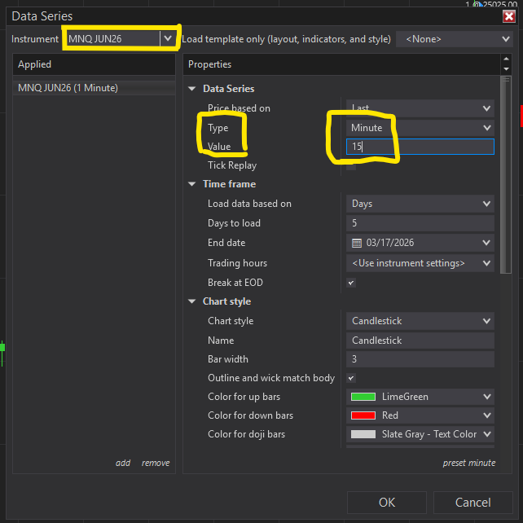523x523 pixels.
Task: Click the Cancel button
Action: pos(472,503)
